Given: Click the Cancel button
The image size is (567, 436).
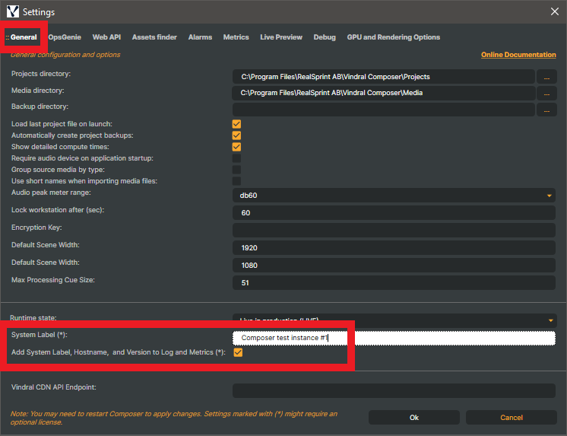Looking at the screenshot, I should tap(512, 418).
